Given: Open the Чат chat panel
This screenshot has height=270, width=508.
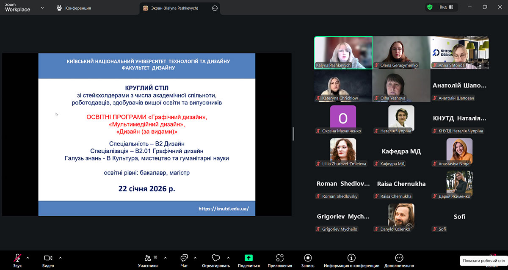Looking at the screenshot, I should pos(184,260).
